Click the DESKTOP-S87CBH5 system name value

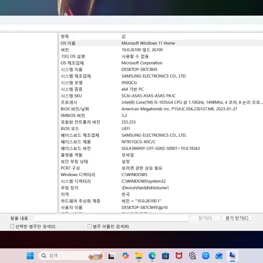point(139,69)
